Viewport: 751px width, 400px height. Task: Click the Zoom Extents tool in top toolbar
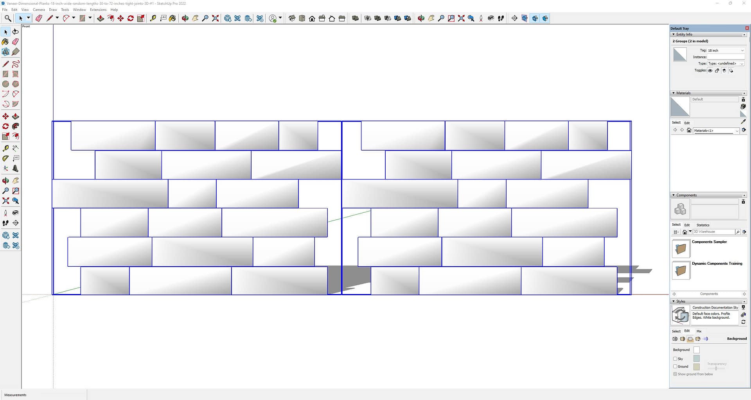(x=215, y=18)
